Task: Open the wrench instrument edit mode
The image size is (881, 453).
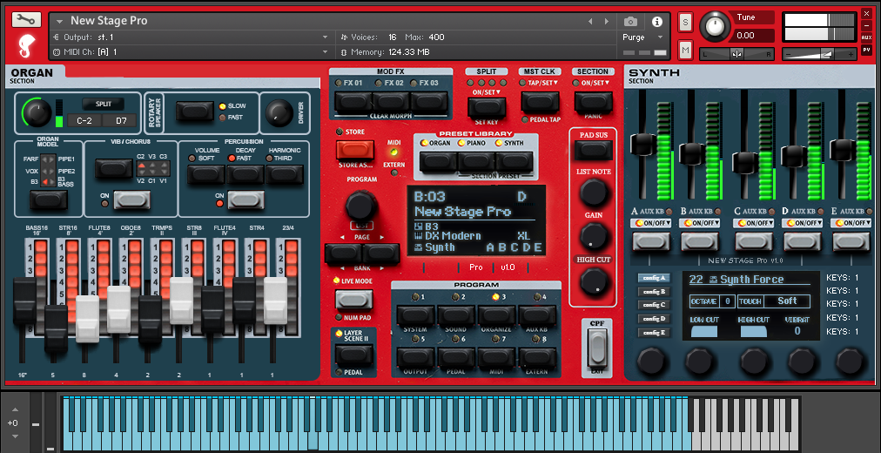Action: point(26,20)
